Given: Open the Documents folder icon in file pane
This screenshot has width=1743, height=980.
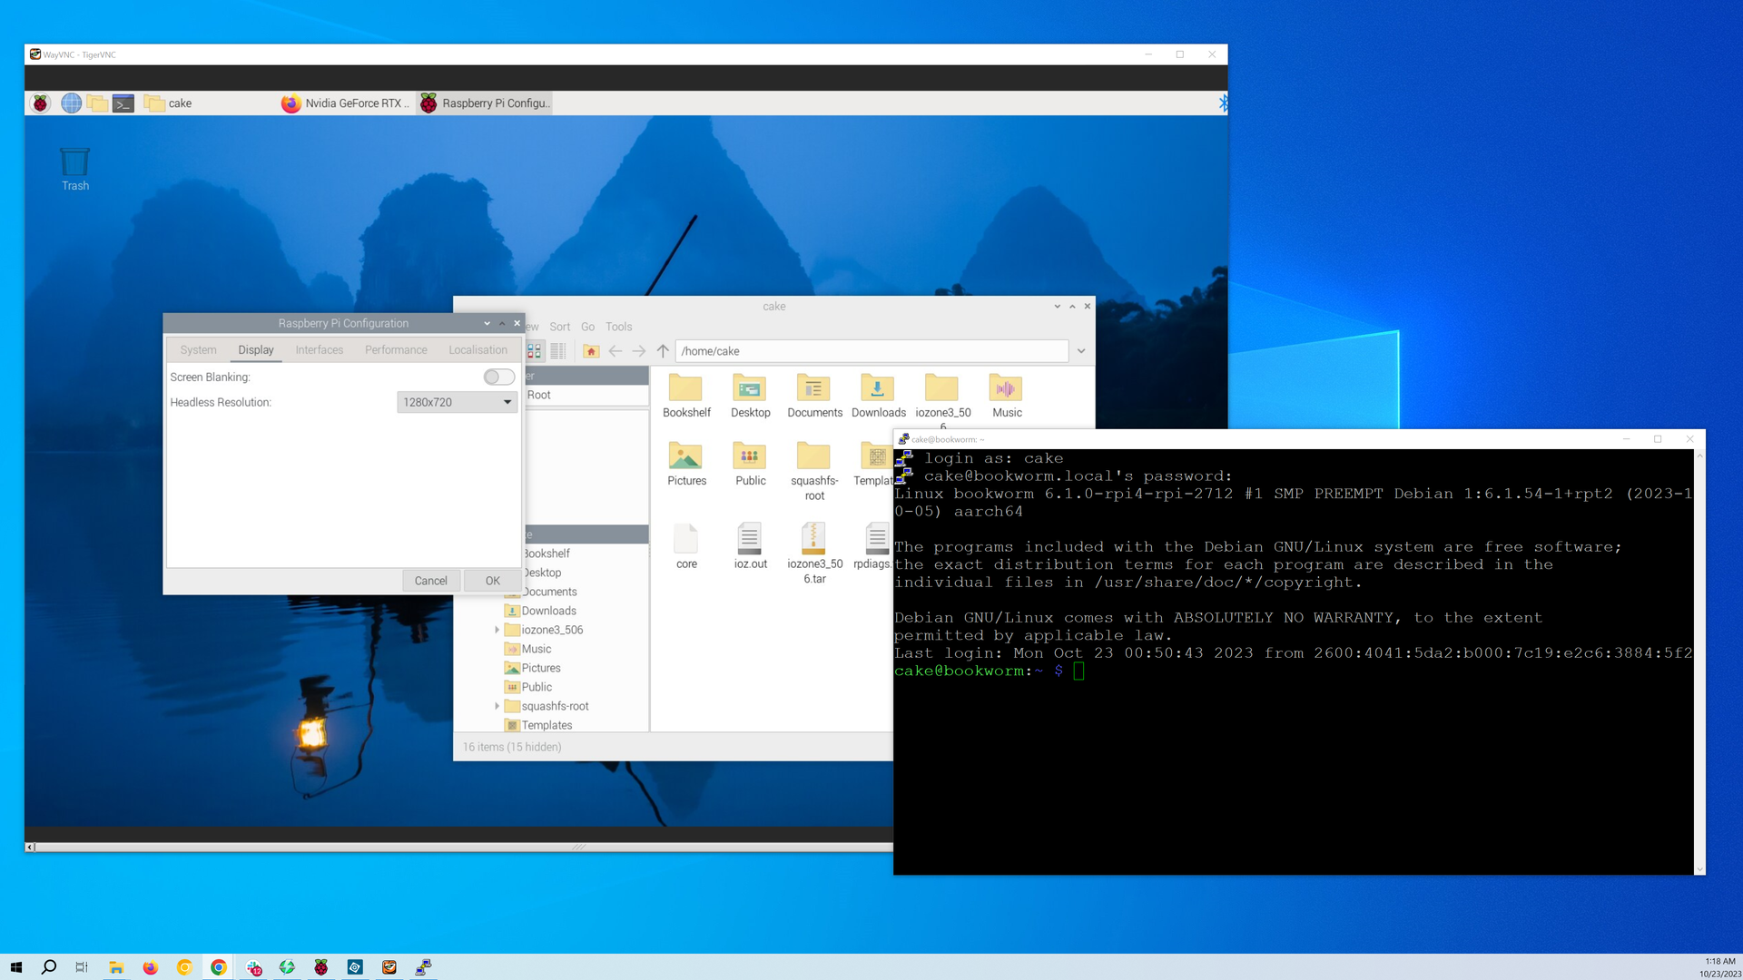Looking at the screenshot, I should coord(814,396).
